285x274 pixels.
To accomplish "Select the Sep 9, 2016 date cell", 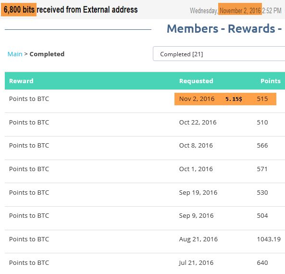I will pos(196,216).
